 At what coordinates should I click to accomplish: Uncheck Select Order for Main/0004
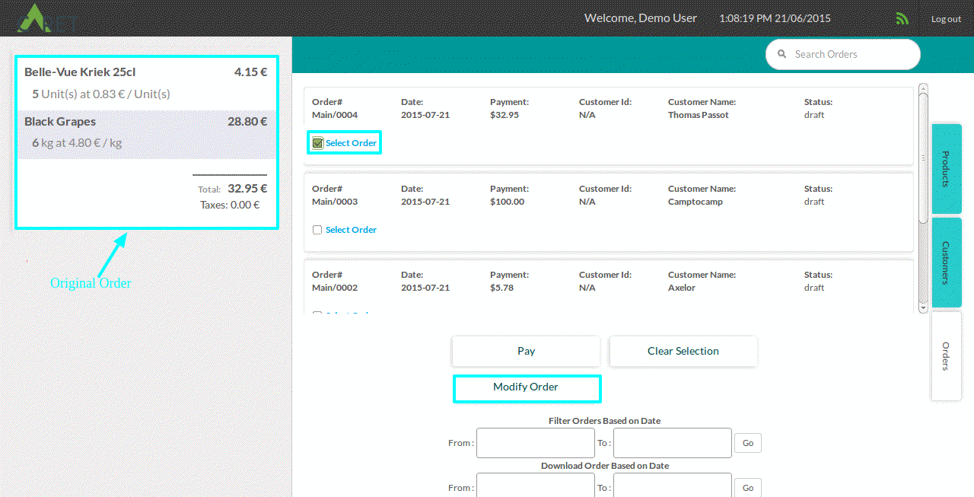coord(318,143)
